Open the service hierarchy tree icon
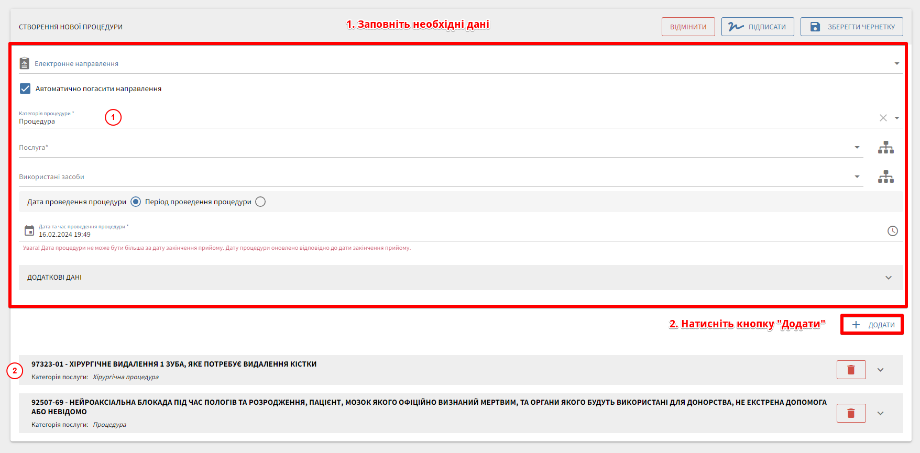This screenshot has height=453, width=920. click(x=885, y=148)
